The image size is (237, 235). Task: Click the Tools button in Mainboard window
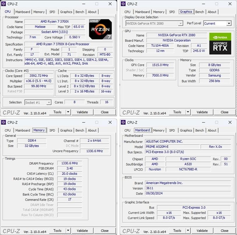[x=178, y=231]
